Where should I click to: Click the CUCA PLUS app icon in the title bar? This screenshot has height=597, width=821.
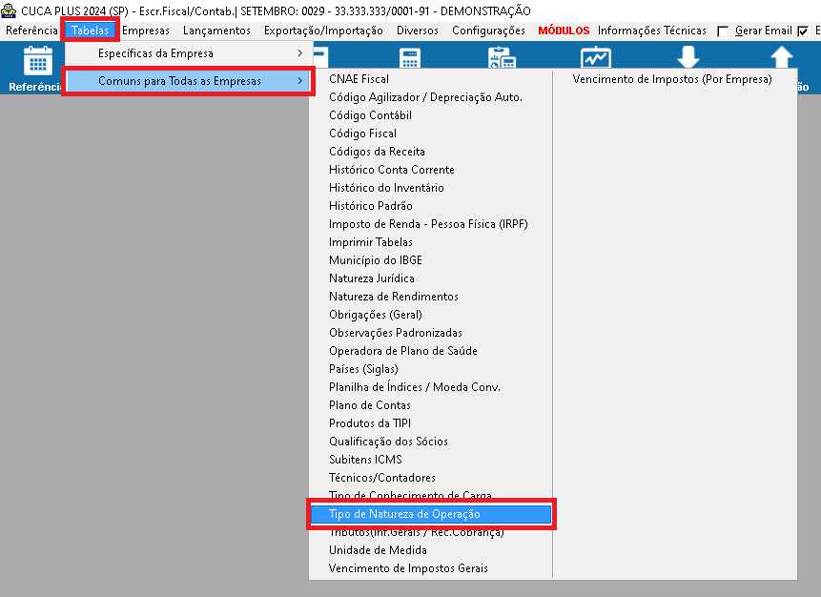(9, 10)
